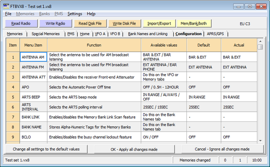
Task: Open the Import/Export function
Action: [159, 23]
